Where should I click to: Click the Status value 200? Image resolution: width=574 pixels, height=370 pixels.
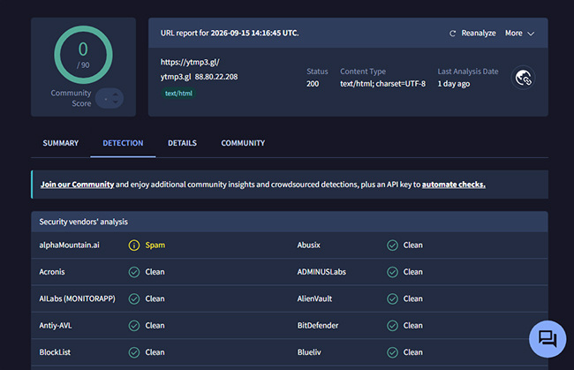(x=313, y=84)
